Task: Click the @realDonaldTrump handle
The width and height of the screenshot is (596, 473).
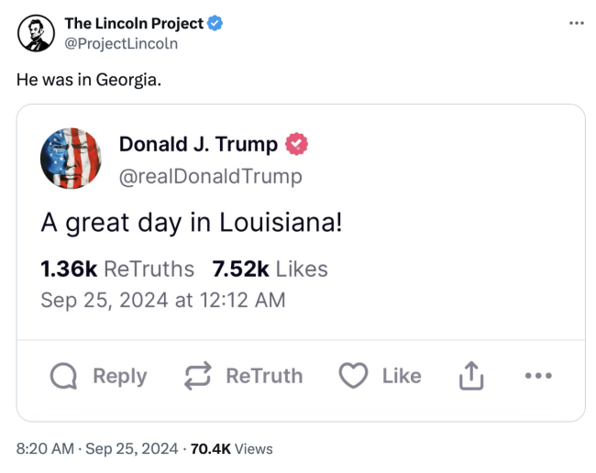Action: pos(210,175)
